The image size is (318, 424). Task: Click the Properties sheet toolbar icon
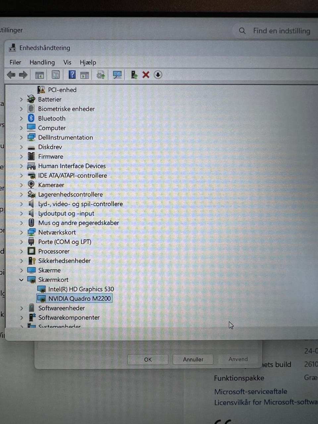click(56, 75)
